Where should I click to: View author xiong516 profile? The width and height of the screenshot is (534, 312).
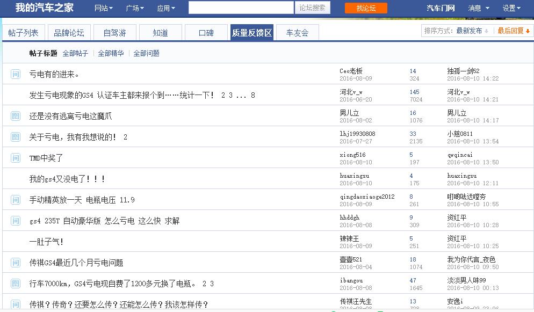(x=352, y=155)
